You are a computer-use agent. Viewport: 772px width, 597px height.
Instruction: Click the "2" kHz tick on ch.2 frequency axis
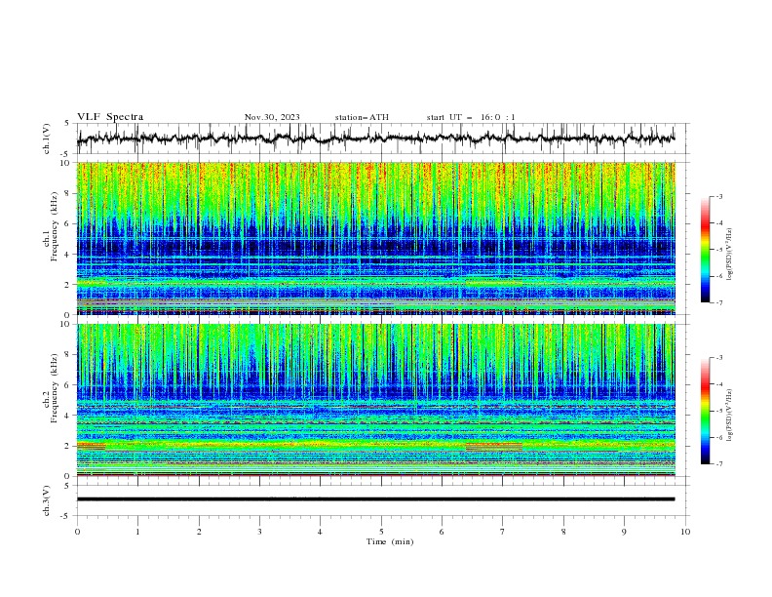[67, 446]
